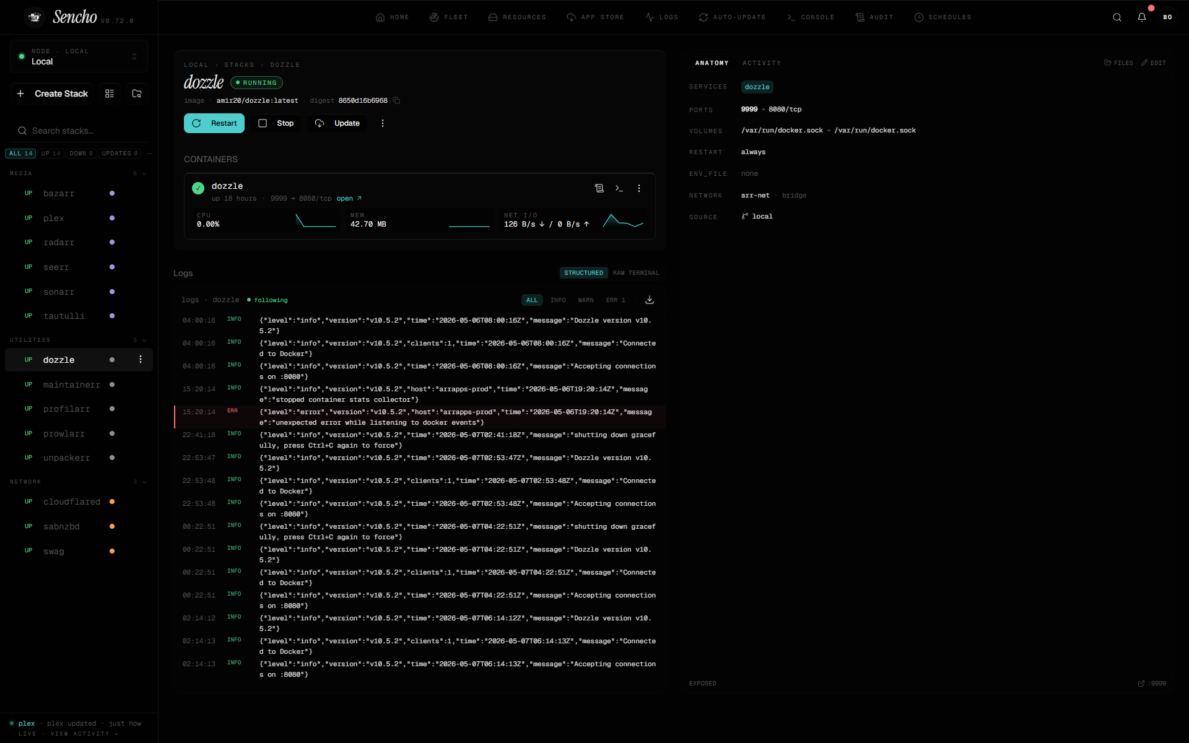Collapse the MEDIA stack group
This screenshot has height=743, width=1189.
(x=78, y=173)
